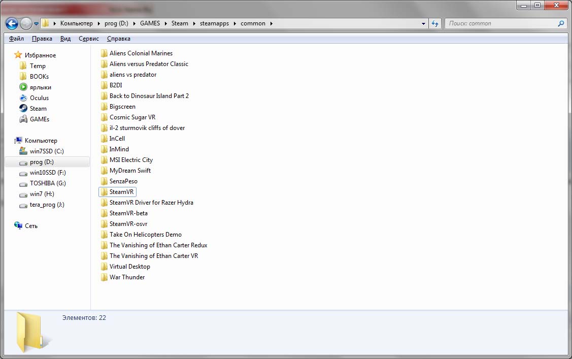Select InMind folder
Screen dimensions: 572x359
coord(115,149)
